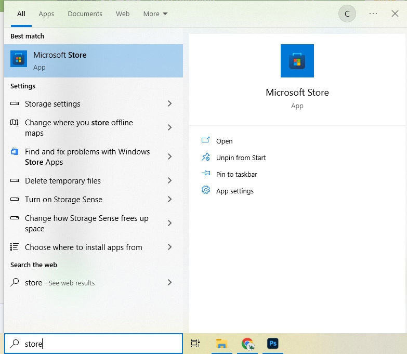The height and width of the screenshot is (354, 407).
Task: Expand the Storage settings arrow
Action: (169, 104)
